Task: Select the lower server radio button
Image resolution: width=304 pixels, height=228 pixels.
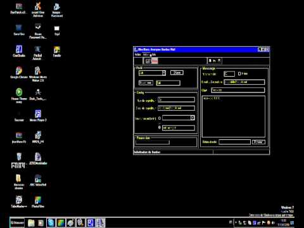Action: coord(160,127)
